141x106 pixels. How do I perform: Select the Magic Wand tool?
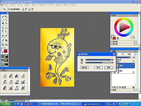point(6,20)
